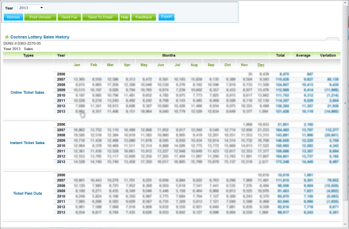The height and width of the screenshot is (229, 349).
Task: Open the Print Version page
Action: (40, 17)
